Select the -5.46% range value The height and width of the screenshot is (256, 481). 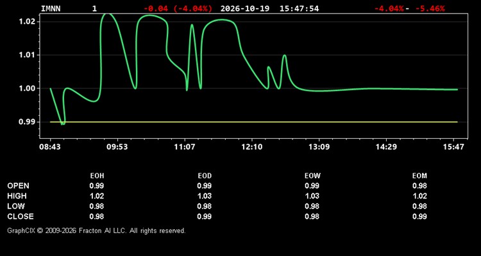coord(430,8)
